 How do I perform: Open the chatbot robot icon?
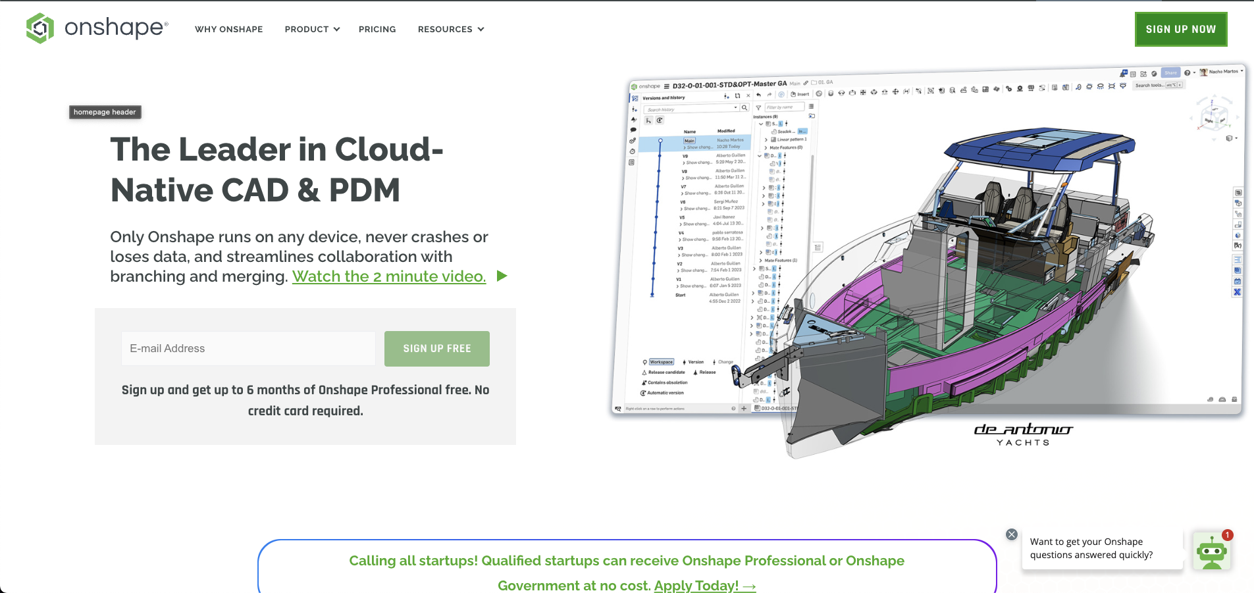pyautogui.click(x=1212, y=552)
